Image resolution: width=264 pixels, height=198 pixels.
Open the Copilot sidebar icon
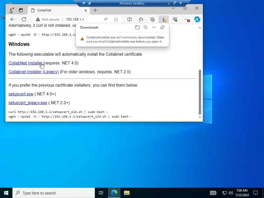coord(197,19)
